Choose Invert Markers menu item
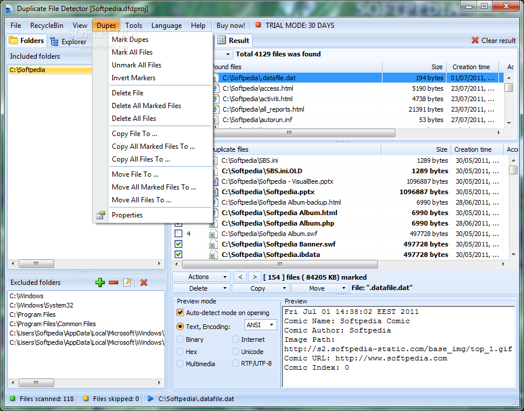 coord(133,78)
